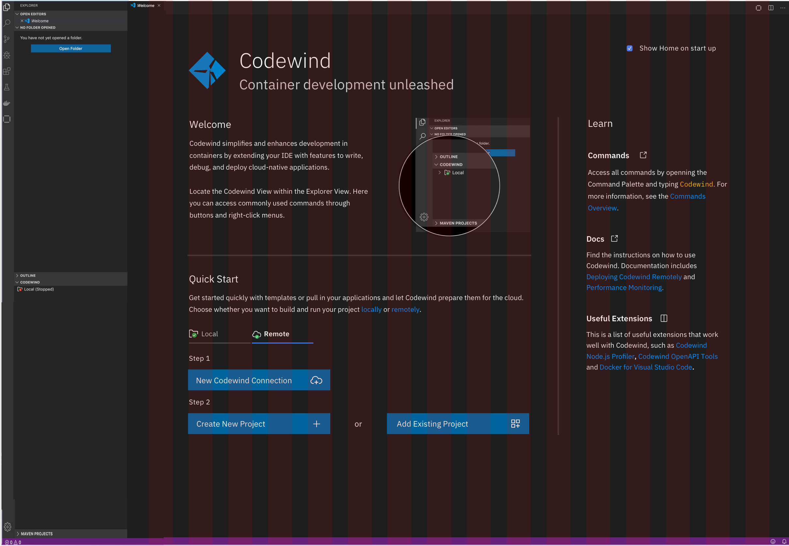Expand the Outline section
789x546 pixels.
click(x=27, y=275)
